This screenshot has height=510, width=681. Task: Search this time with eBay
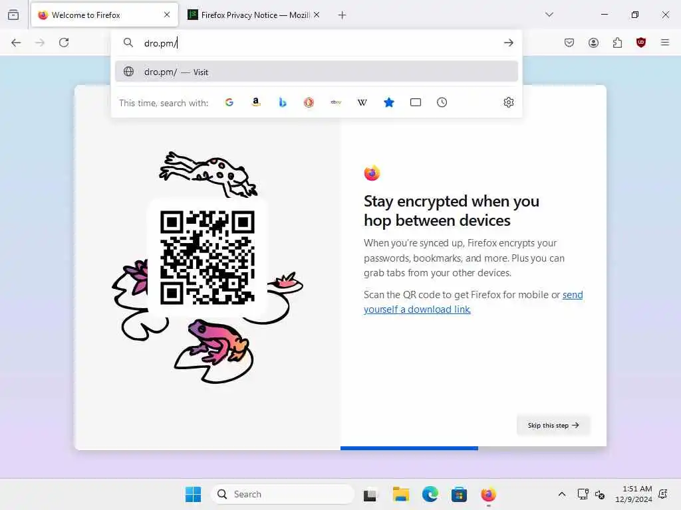coord(336,102)
